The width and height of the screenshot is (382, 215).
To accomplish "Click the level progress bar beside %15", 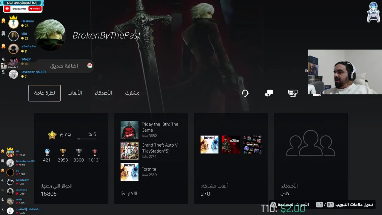I will [87, 139].
